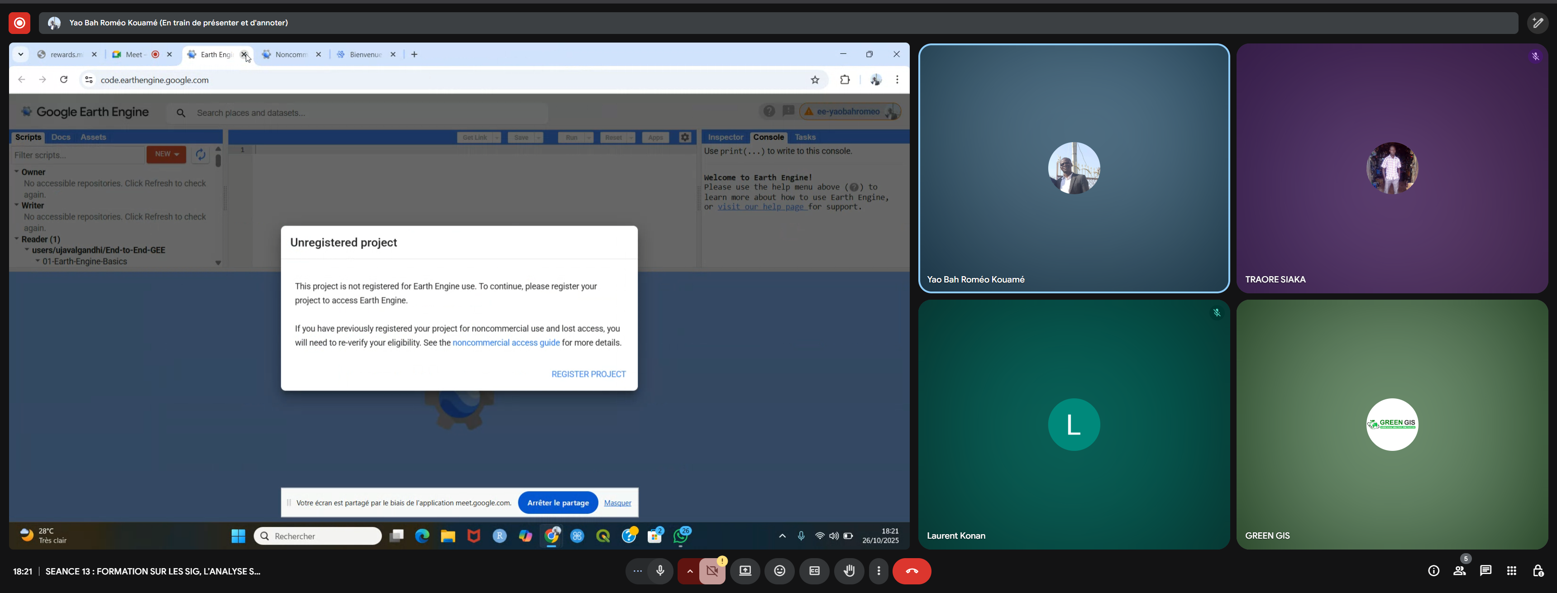Viewport: 1557px width, 593px height.
Task: Click the present screen icon
Action: coord(745,571)
